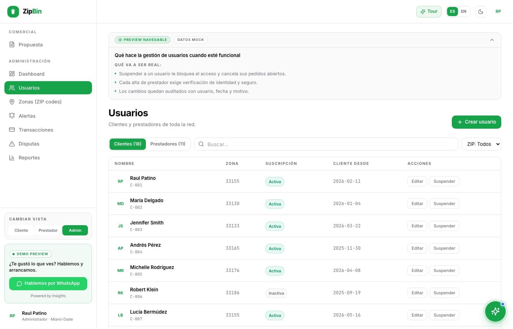Click Hablemos por WhatsApp button

[x=48, y=284]
